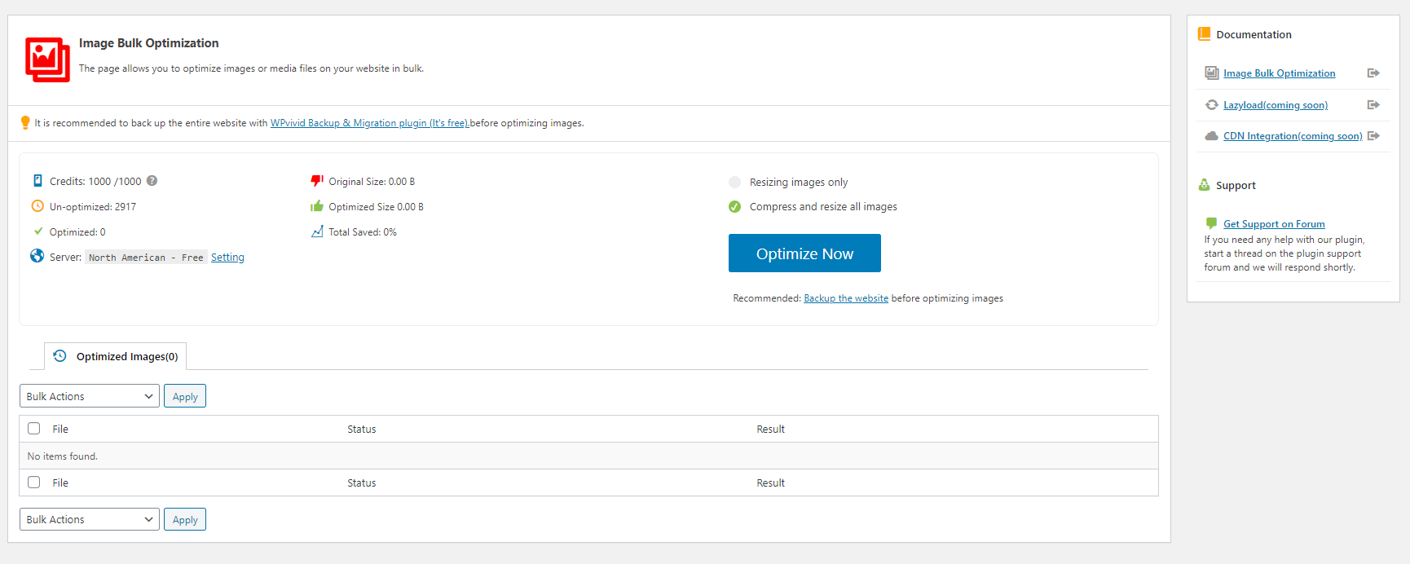
Task: Click the top Apply button
Action: [x=185, y=396]
